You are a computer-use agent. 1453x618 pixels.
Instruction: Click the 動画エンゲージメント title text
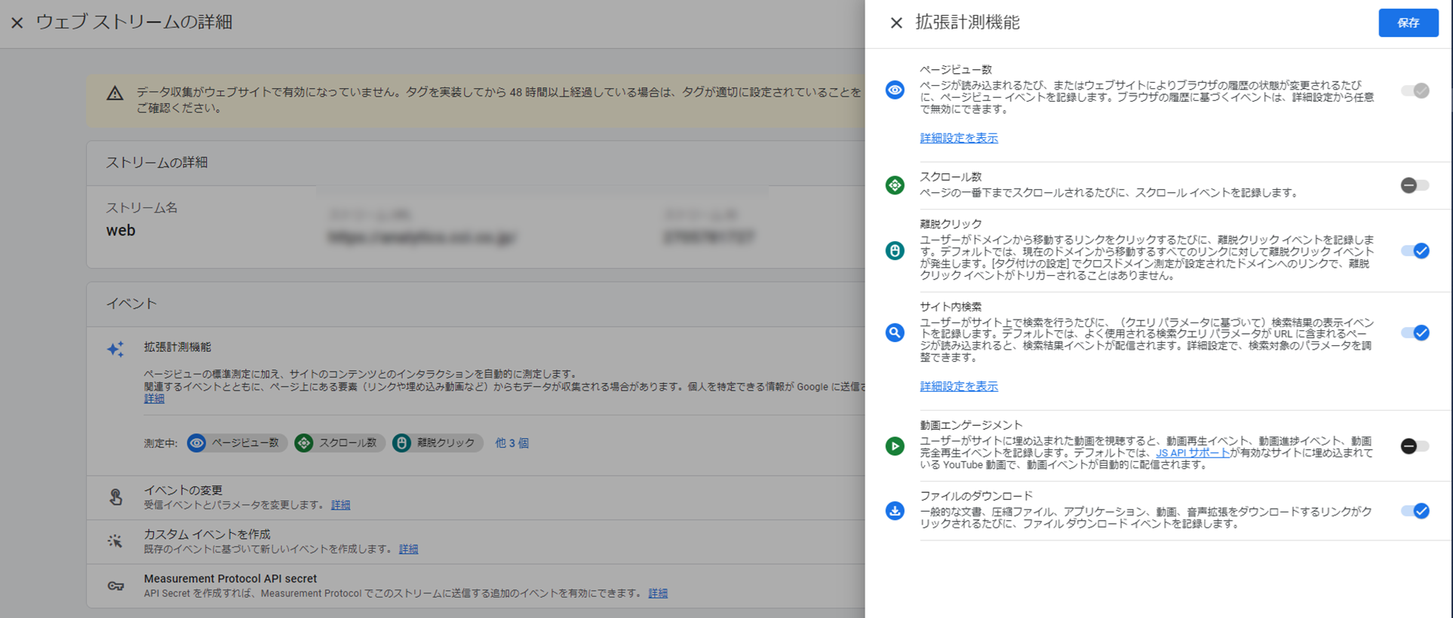[x=971, y=425]
